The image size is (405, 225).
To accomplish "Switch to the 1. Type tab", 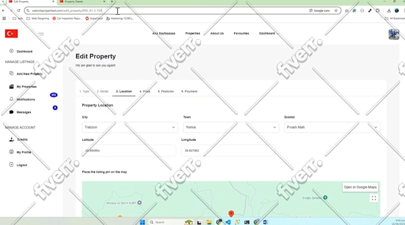I will 84,91.
